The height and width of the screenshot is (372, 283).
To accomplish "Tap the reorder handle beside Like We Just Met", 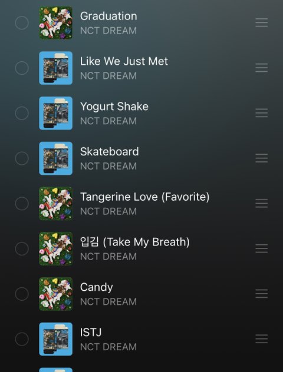I will (x=262, y=68).
